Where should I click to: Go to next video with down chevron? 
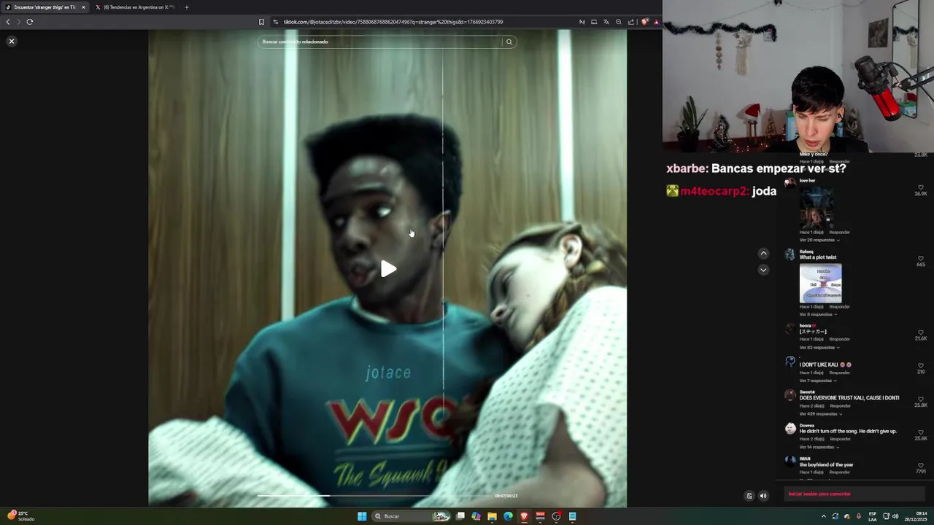coord(763,270)
